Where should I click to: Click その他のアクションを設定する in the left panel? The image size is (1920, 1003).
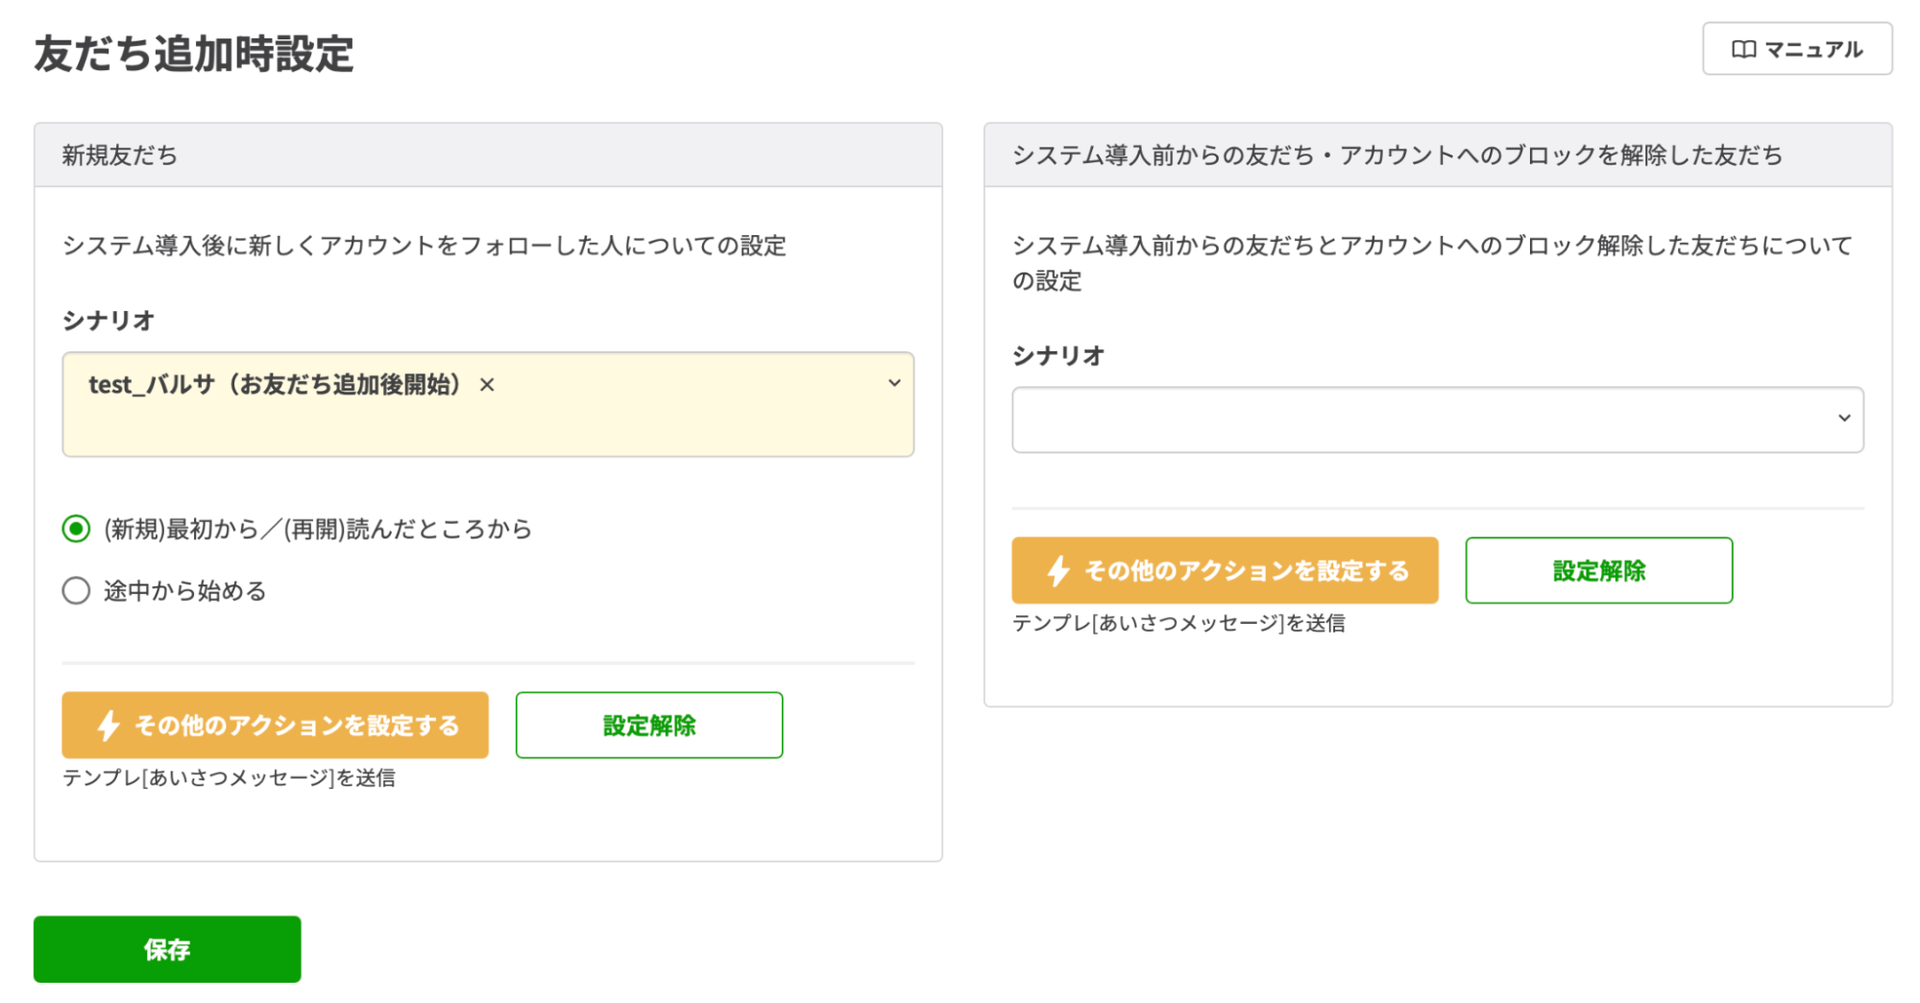point(275,726)
